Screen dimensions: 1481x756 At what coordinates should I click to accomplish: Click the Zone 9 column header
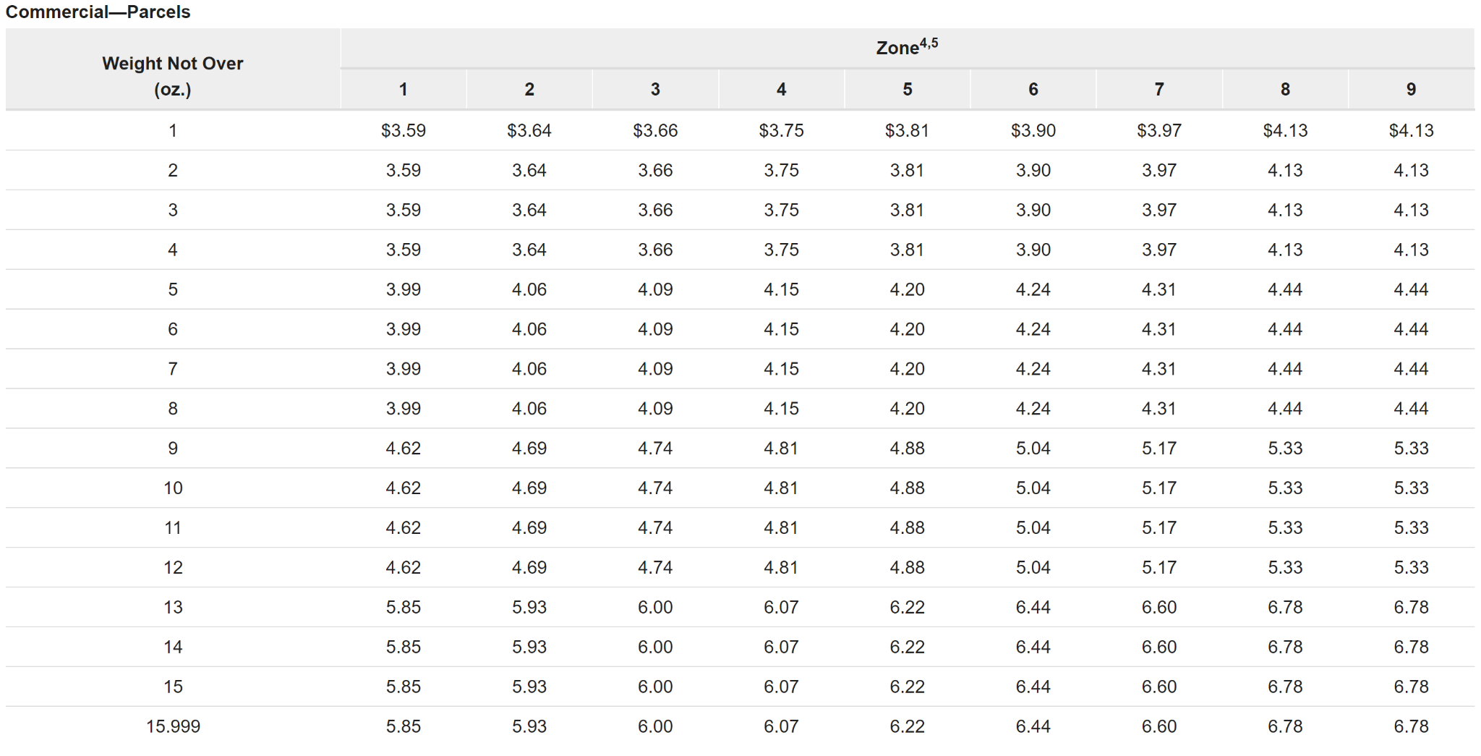click(1411, 89)
